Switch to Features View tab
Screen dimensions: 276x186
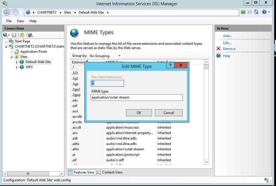pyautogui.click(x=82, y=172)
